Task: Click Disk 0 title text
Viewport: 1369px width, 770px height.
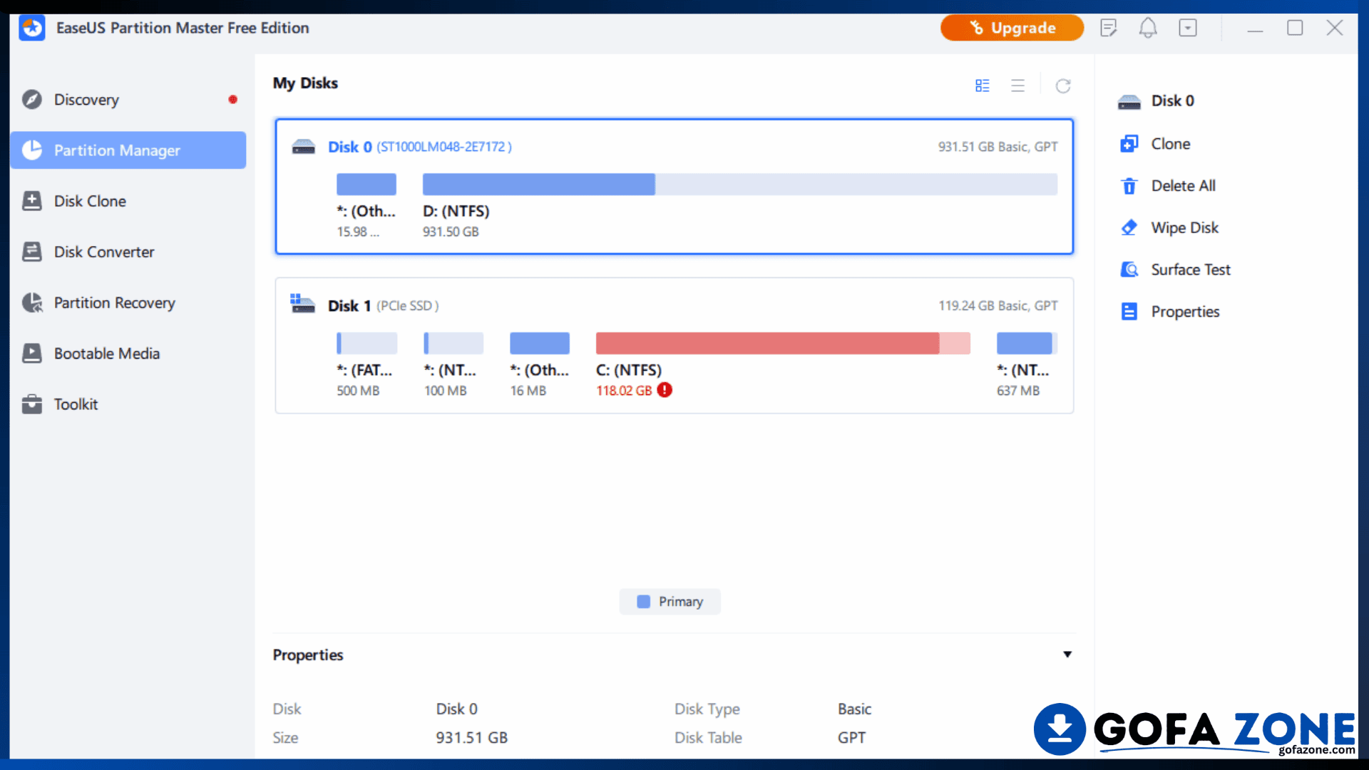Action: click(349, 147)
